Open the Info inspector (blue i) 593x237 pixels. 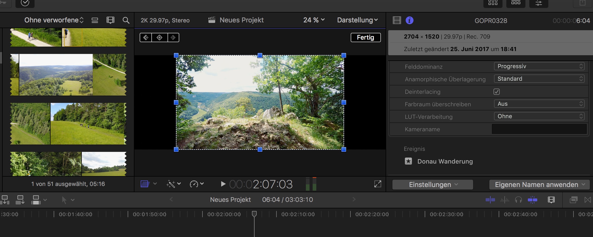pos(409,20)
